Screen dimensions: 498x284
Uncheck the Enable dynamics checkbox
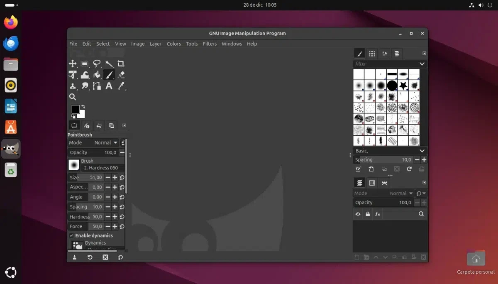71,235
